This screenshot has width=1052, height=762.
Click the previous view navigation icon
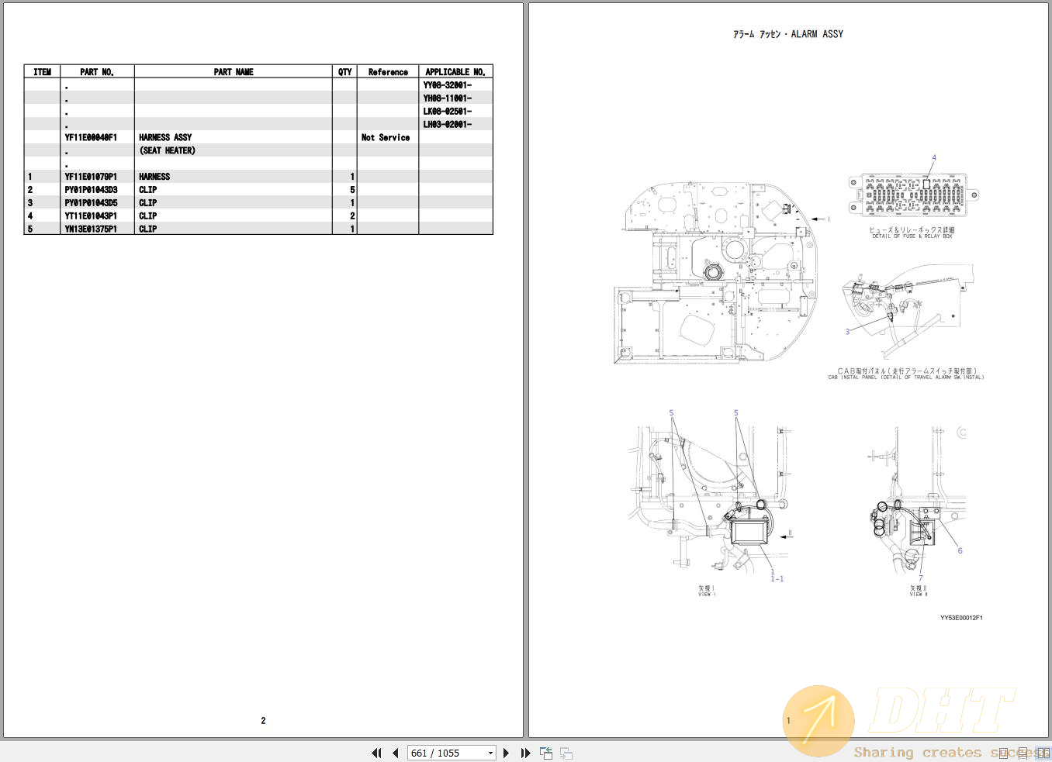546,753
